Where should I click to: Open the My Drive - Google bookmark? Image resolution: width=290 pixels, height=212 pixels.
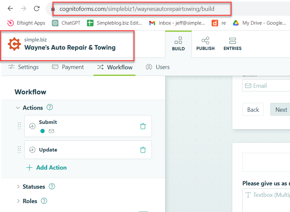[x=259, y=23]
